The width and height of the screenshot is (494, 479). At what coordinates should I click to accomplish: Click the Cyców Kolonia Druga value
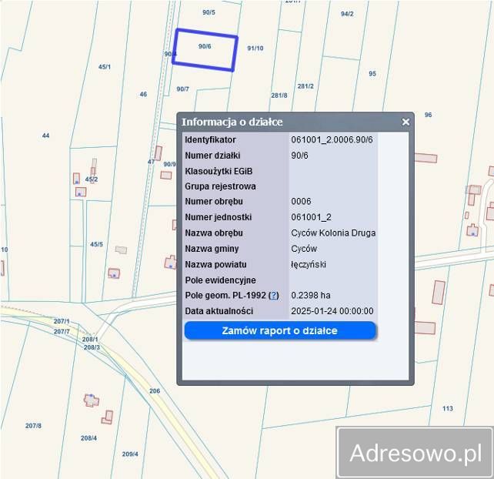pos(333,233)
